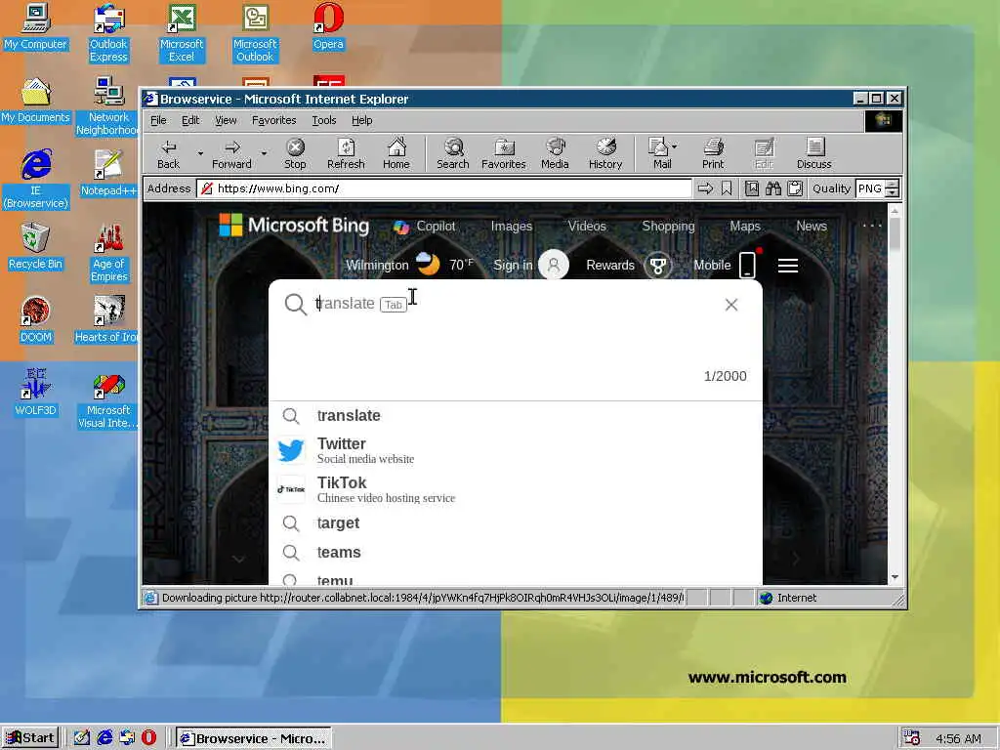This screenshot has height=750, width=1000.
Task: Open the Favorites menu
Action: 273,120
